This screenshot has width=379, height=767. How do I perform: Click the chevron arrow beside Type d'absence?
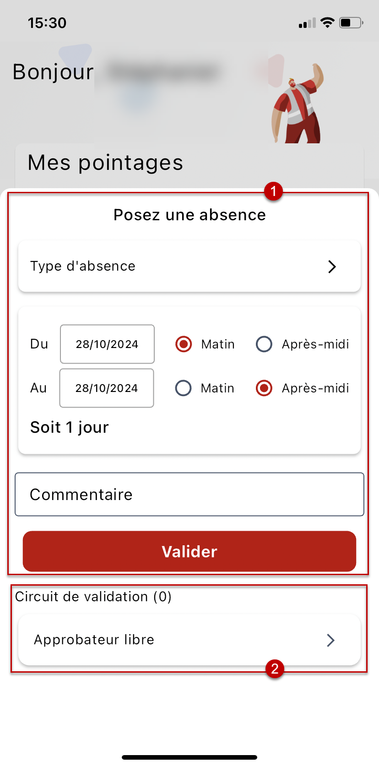332,267
